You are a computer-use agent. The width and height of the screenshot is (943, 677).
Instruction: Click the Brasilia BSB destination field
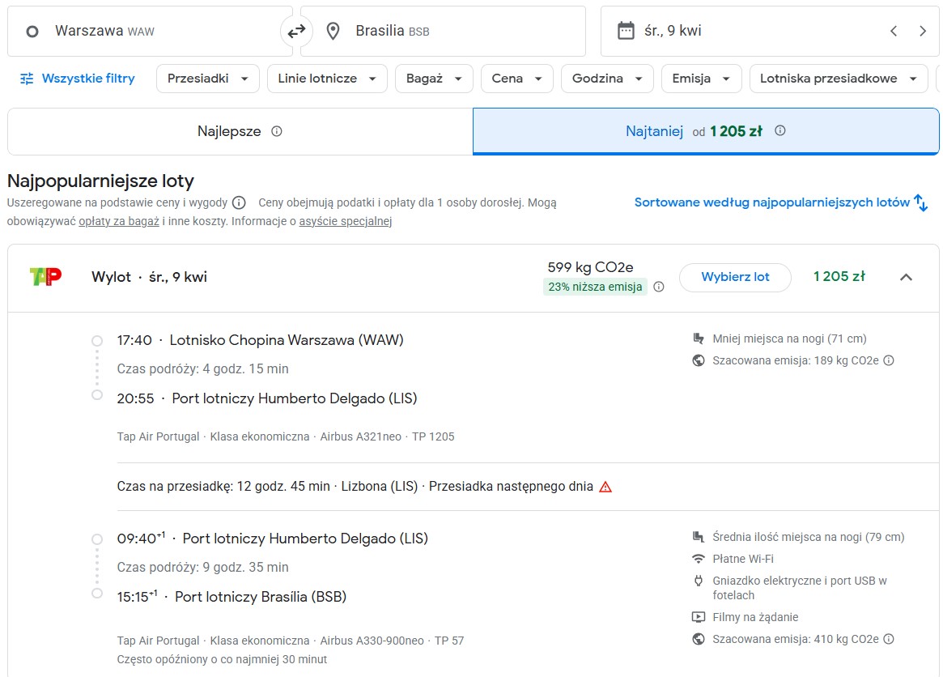(x=443, y=32)
